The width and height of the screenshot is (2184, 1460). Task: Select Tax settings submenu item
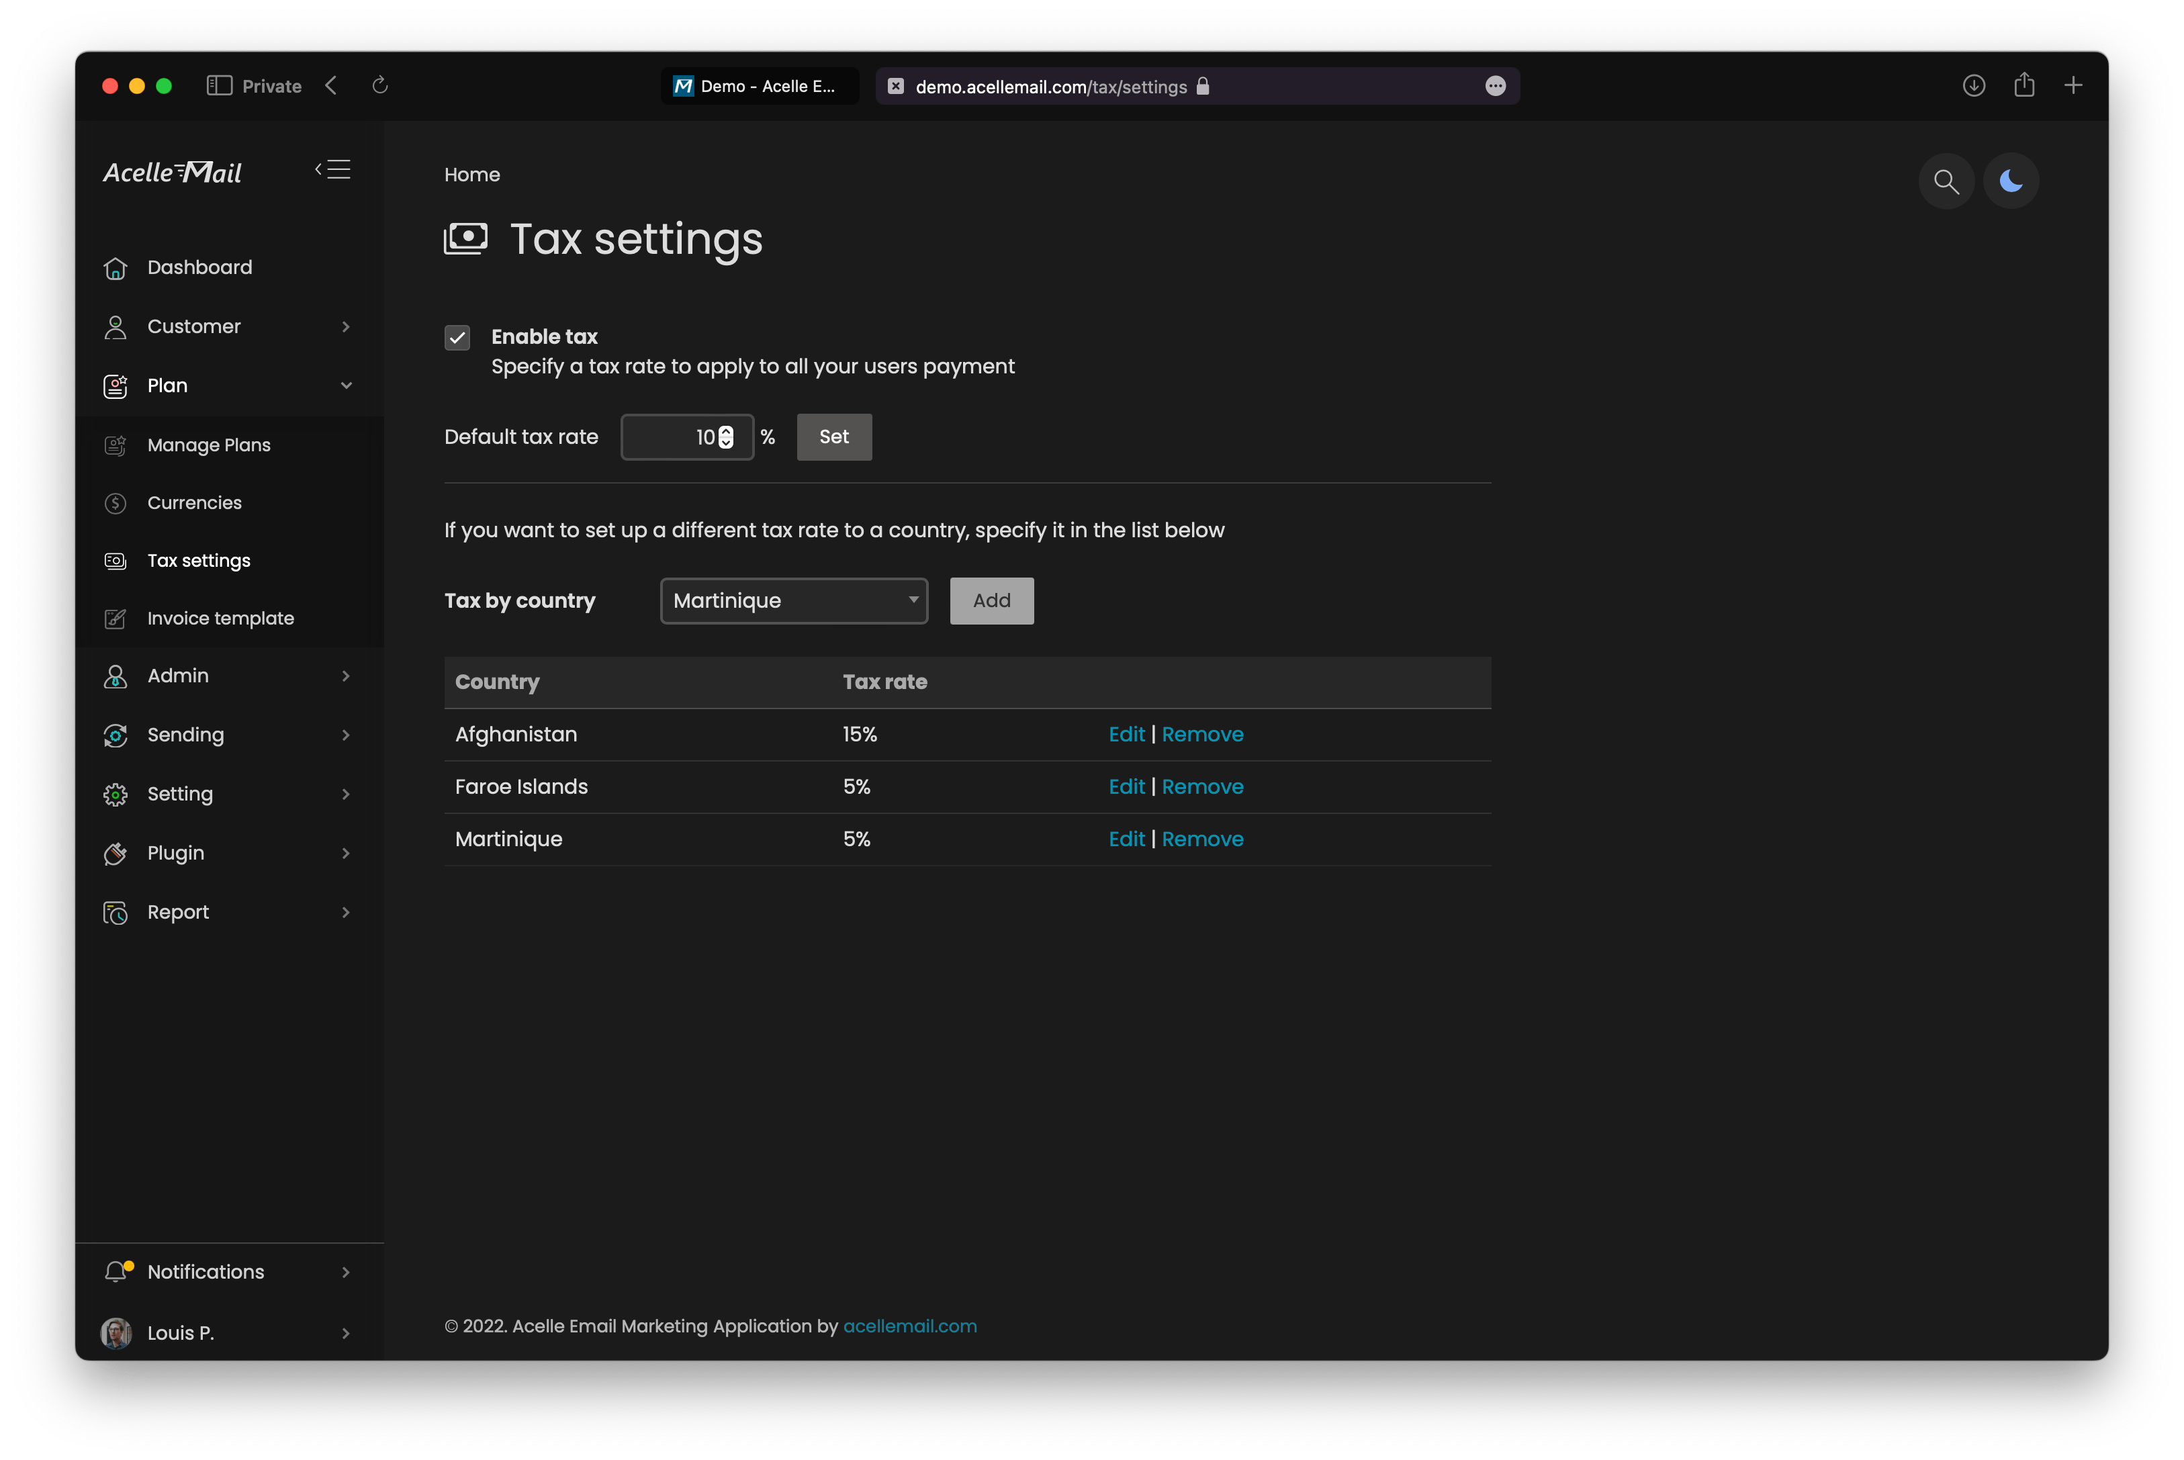tap(229, 561)
